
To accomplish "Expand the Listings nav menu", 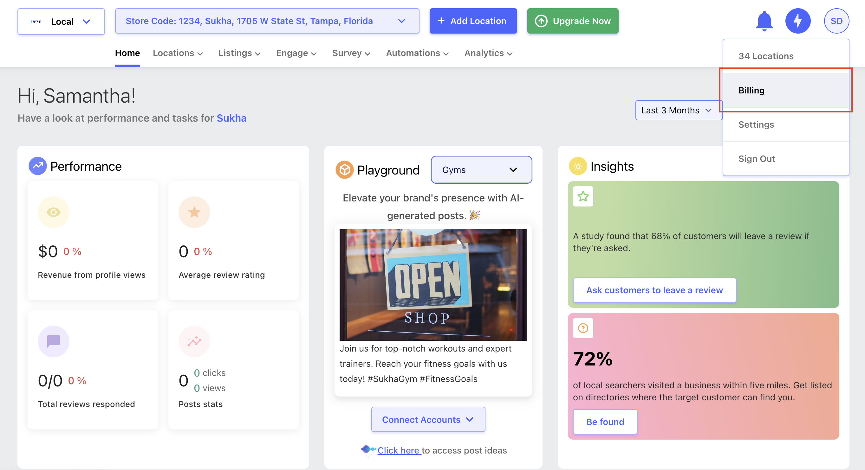I will (x=239, y=53).
